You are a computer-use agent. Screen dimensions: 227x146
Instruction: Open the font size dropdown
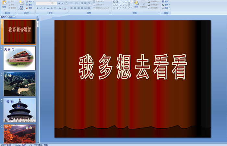tap(56, 3)
